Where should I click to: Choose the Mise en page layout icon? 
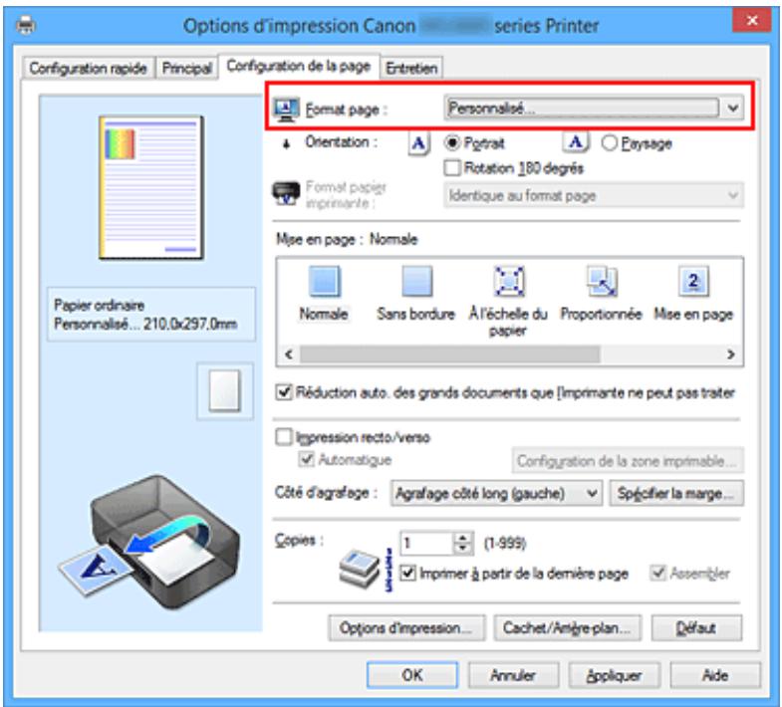693,281
